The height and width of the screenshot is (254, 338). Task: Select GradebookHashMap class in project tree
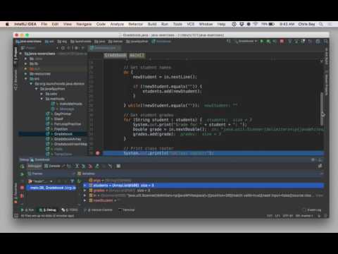[x=70, y=144]
